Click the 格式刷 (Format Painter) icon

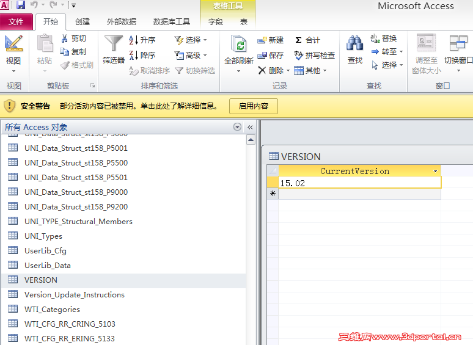tap(65, 65)
